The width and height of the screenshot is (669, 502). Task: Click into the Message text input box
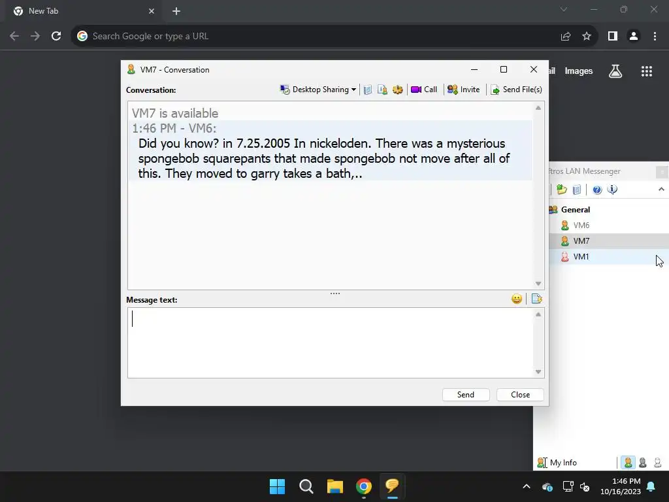[331, 343]
